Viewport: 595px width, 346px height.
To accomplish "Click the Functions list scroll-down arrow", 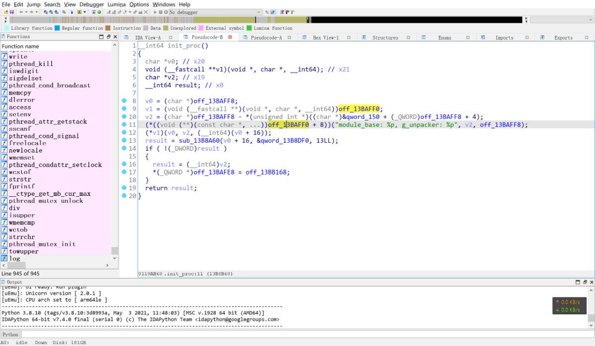I will click(115, 258).
